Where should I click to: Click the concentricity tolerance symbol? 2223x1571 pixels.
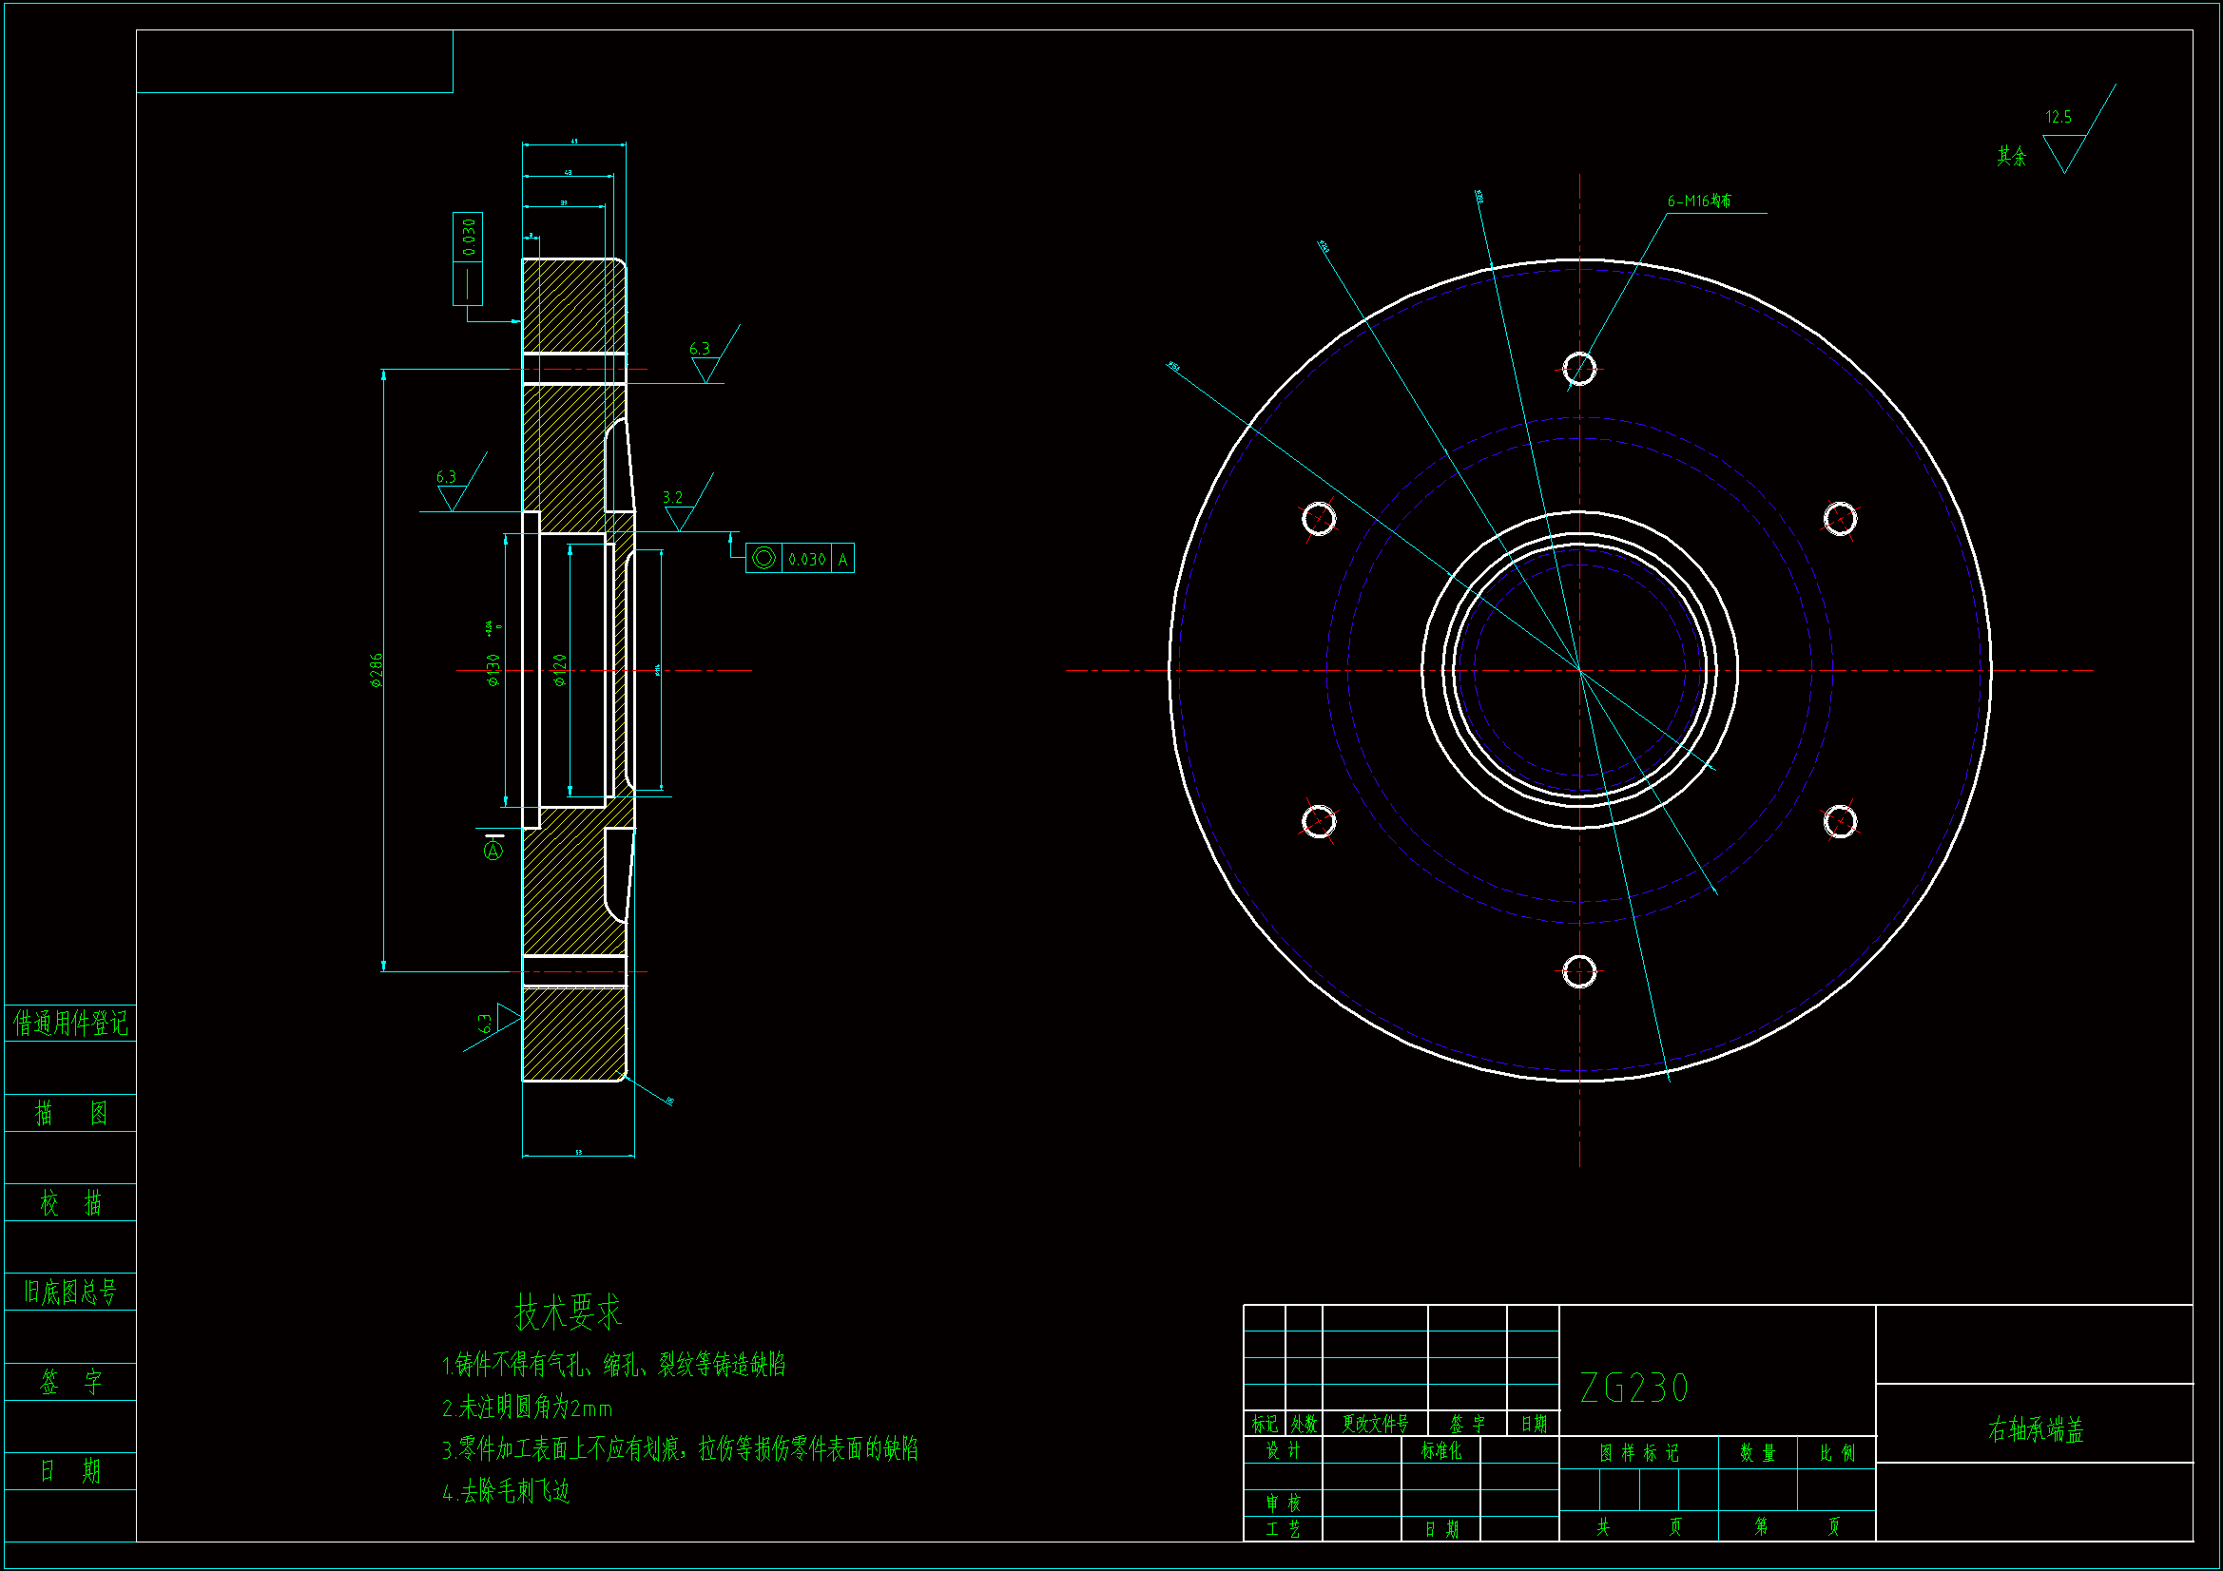(763, 559)
